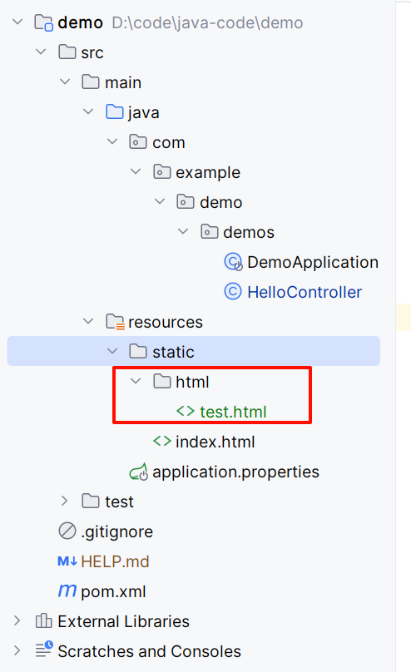
Task: Expand the test folder chevron
Action: [65, 501]
